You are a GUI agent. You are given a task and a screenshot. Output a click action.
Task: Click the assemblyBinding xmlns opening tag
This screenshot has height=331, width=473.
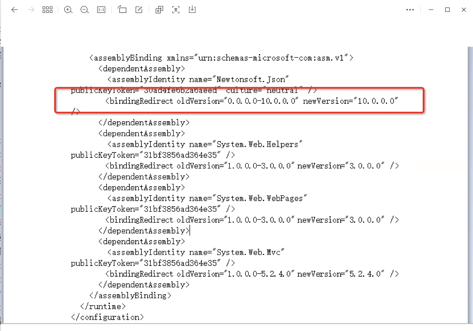coord(221,58)
